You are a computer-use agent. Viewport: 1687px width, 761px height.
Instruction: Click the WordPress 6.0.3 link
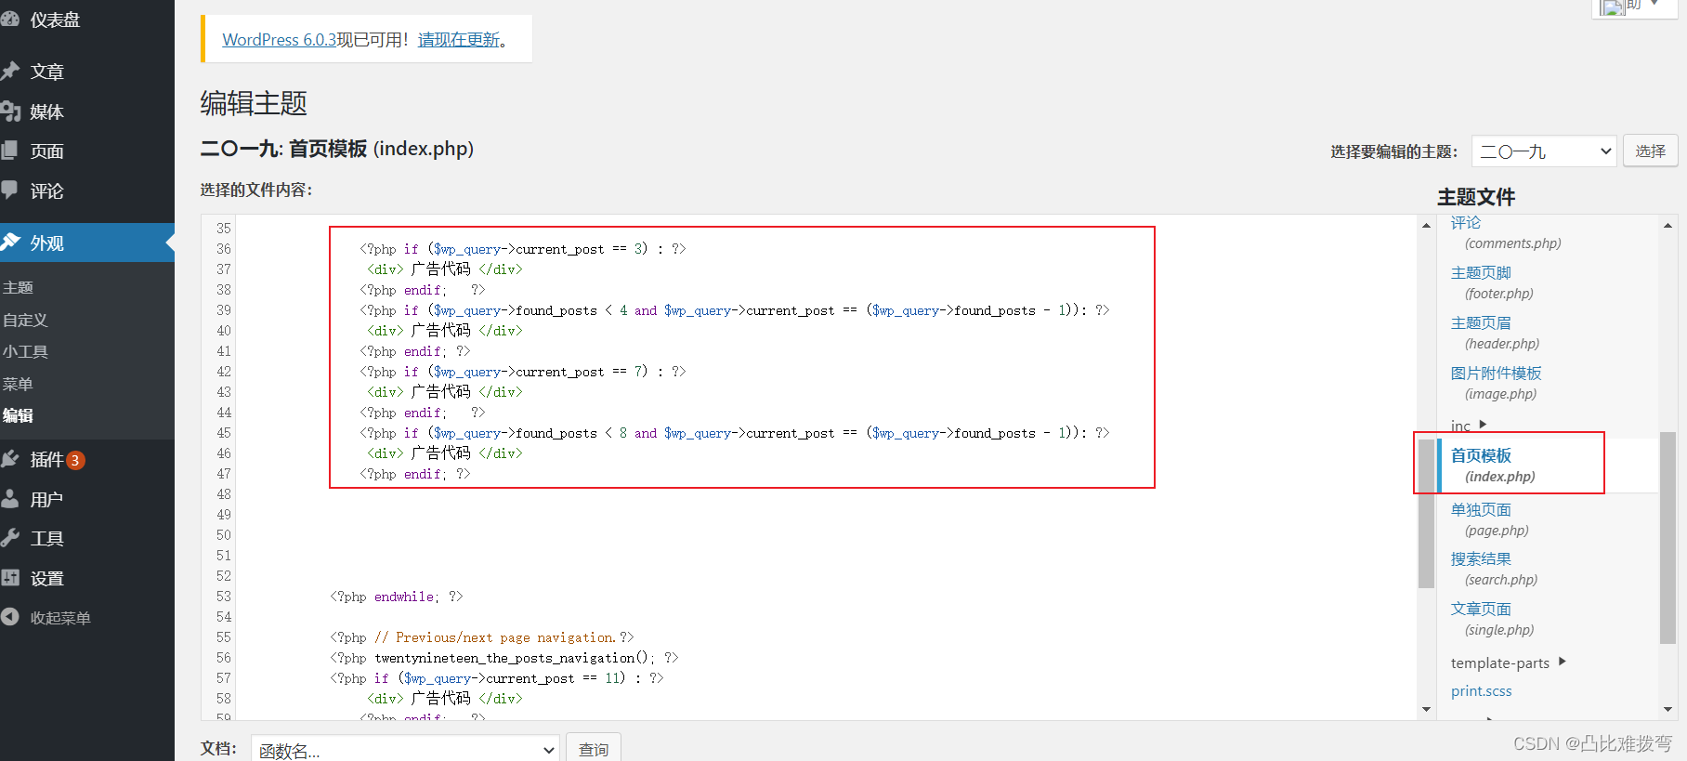(279, 40)
